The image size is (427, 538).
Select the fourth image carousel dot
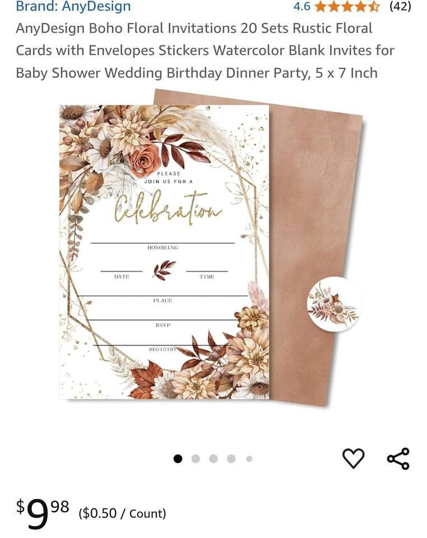click(231, 459)
